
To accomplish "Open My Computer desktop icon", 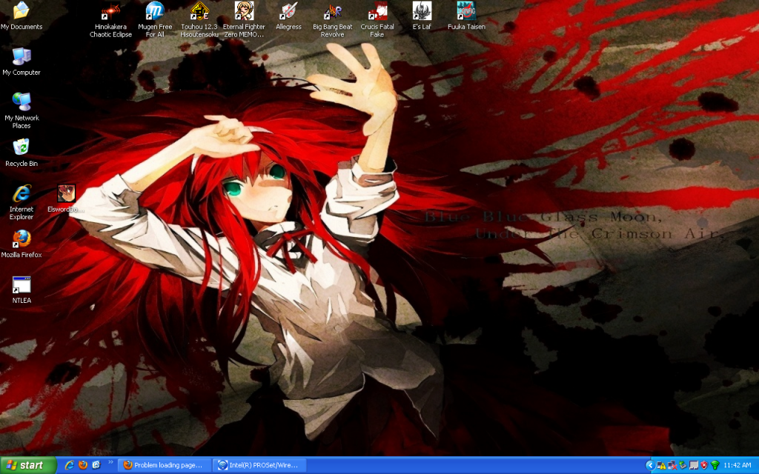I will coord(21,61).
